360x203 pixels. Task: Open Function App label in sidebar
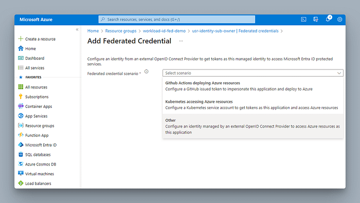pos(37,135)
